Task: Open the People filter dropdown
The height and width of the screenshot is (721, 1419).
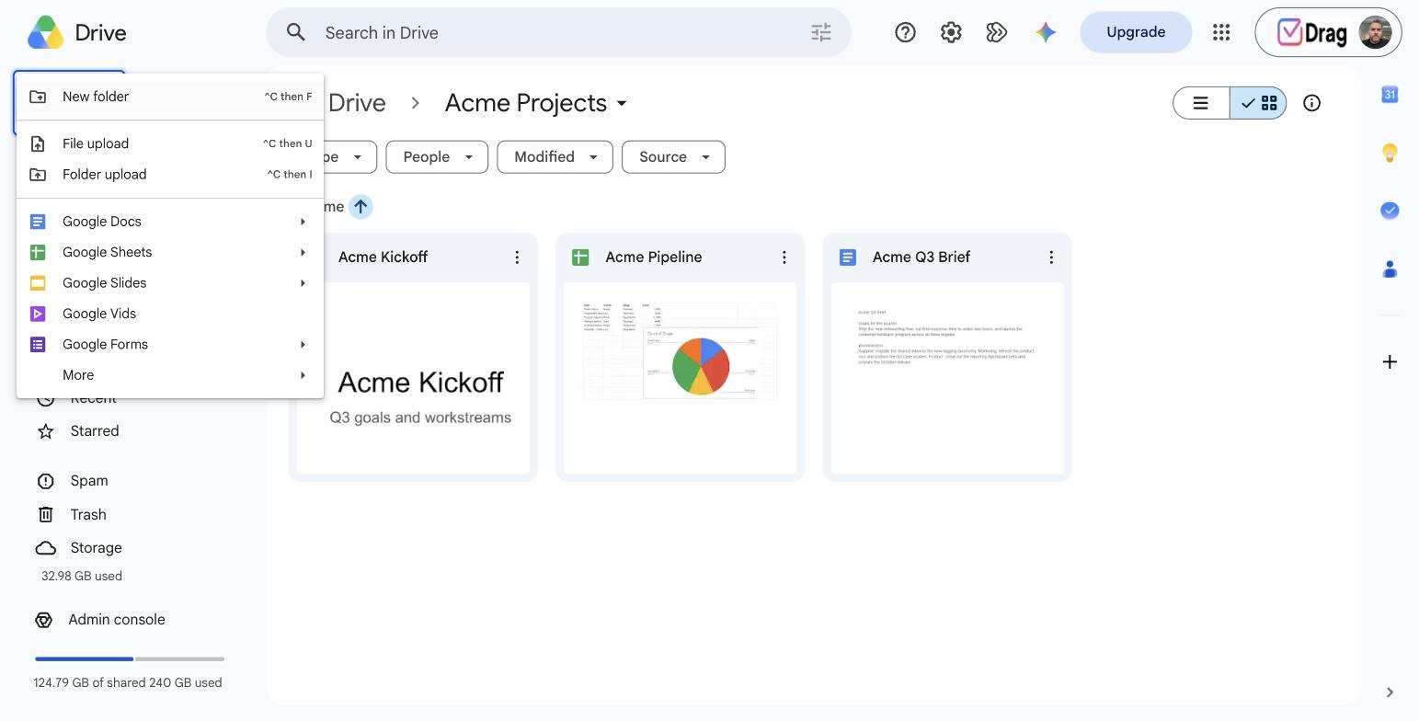Action: pos(436,156)
